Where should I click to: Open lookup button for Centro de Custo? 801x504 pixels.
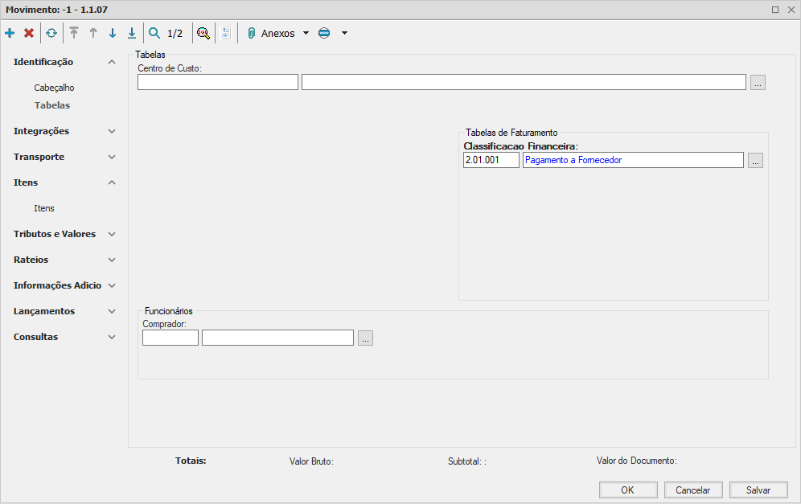(x=758, y=82)
